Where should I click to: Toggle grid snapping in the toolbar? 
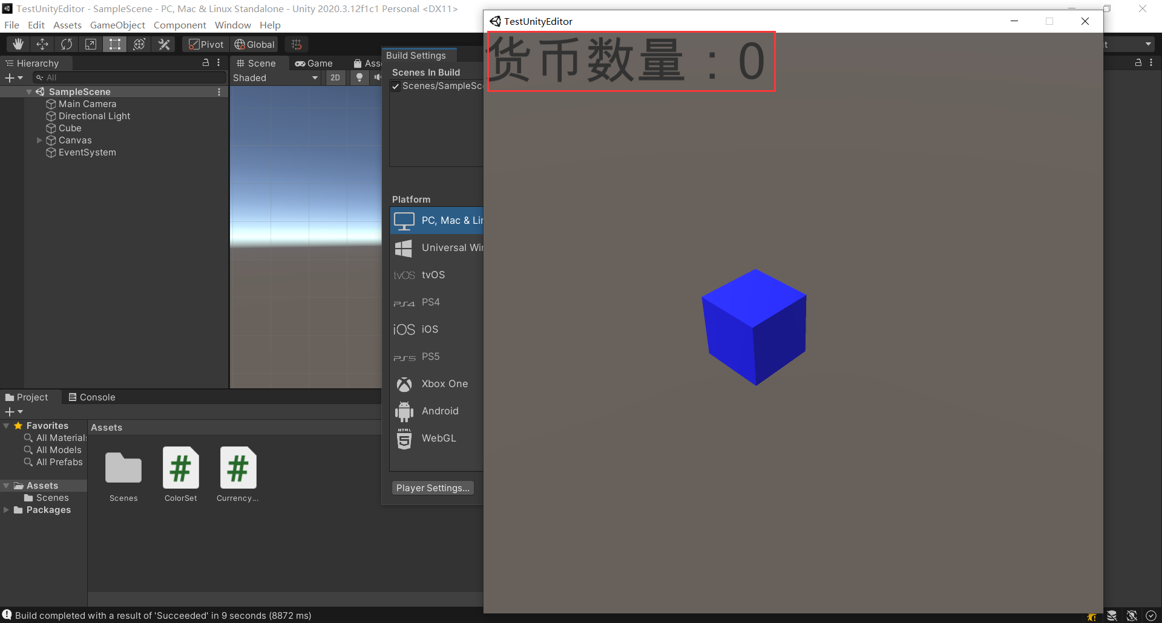tap(296, 44)
